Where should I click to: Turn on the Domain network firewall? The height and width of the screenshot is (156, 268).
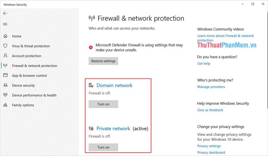coord(103,104)
